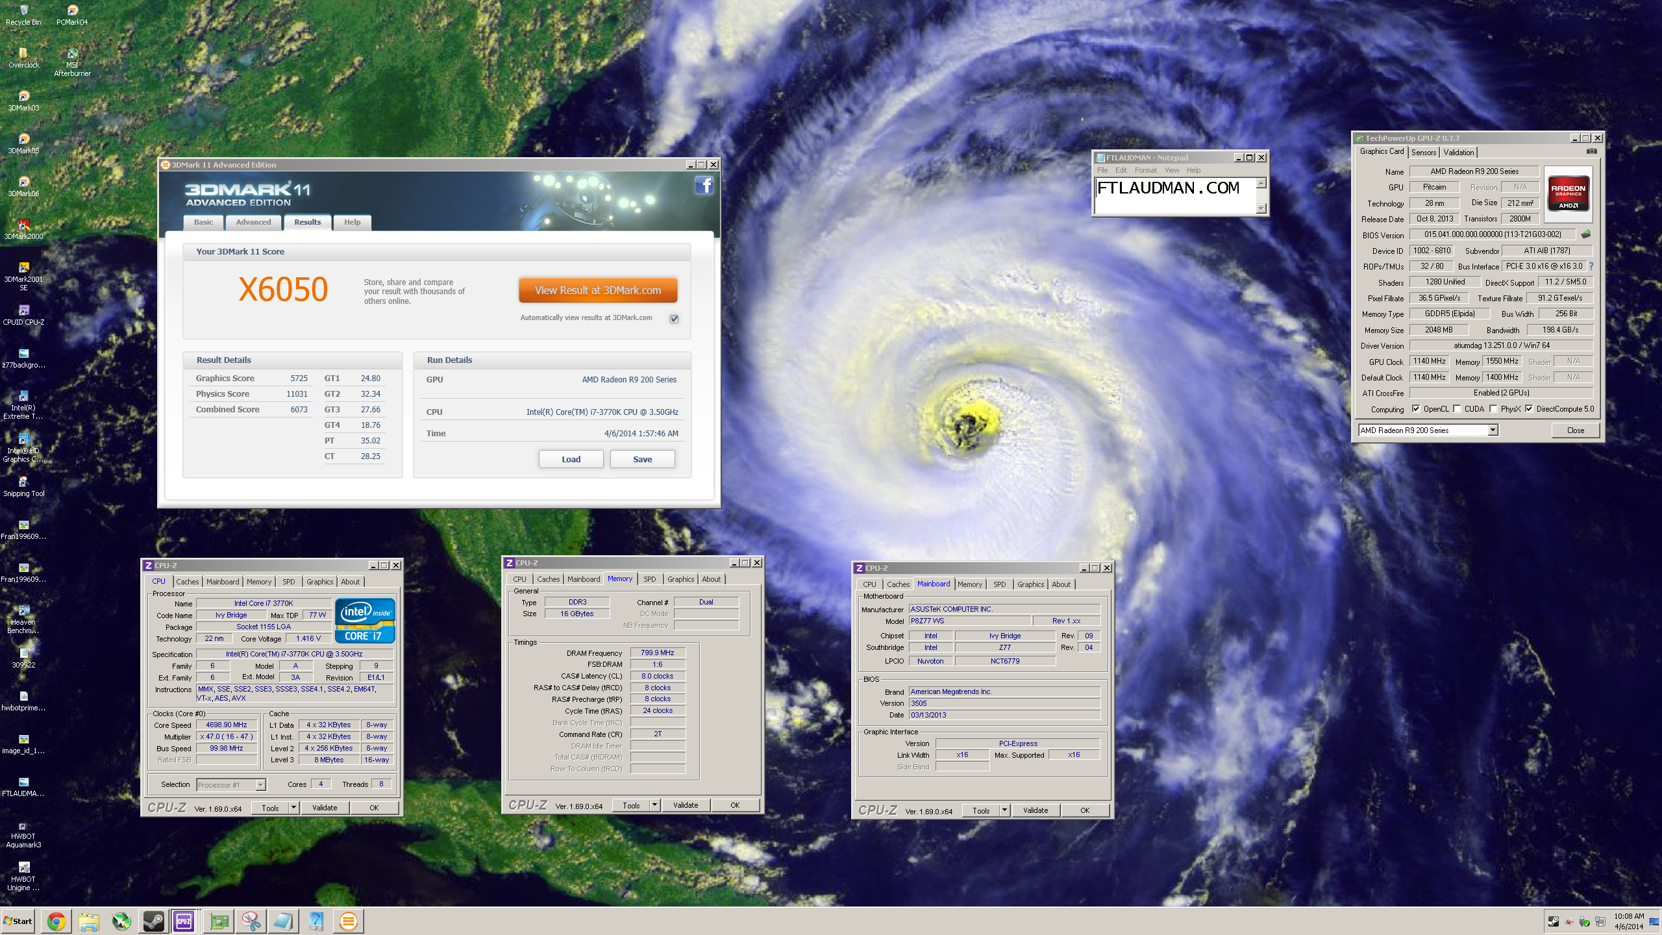Click the Notepad taskbar icon

click(284, 921)
